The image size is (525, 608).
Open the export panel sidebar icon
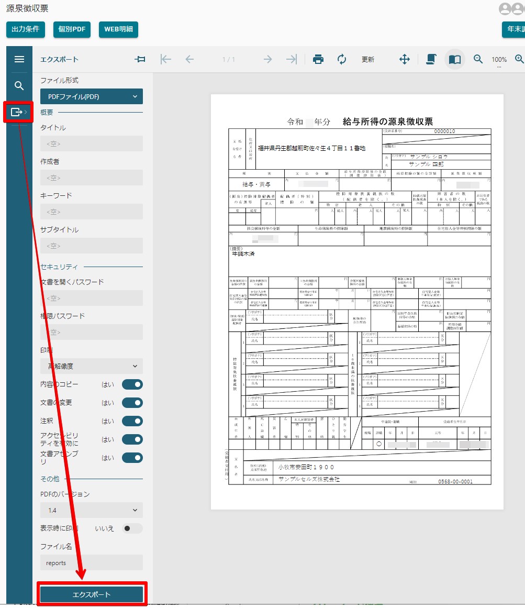[17, 112]
